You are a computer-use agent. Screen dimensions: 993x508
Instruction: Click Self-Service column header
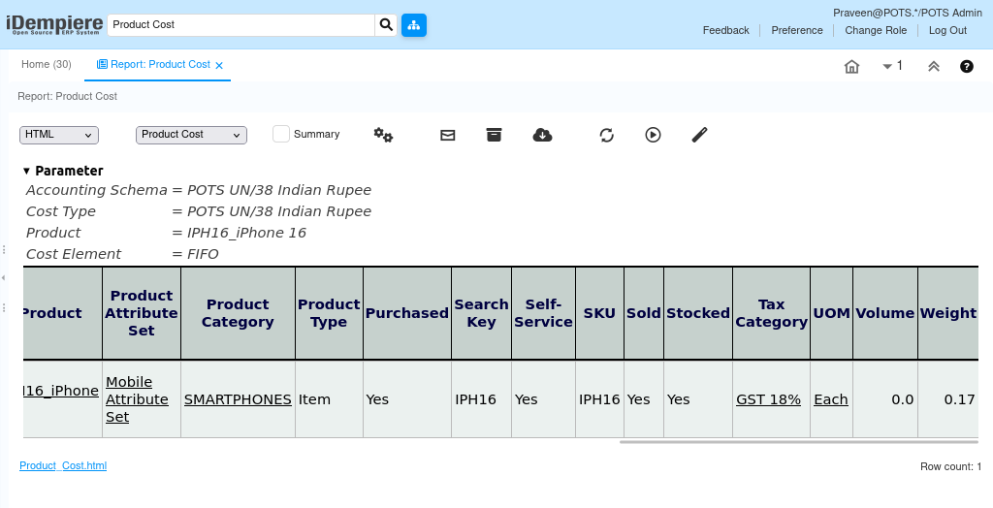[x=543, y=313]
